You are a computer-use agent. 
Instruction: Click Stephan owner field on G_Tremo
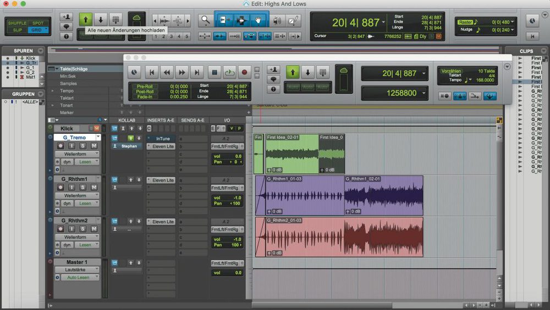(x=127, y=146)
